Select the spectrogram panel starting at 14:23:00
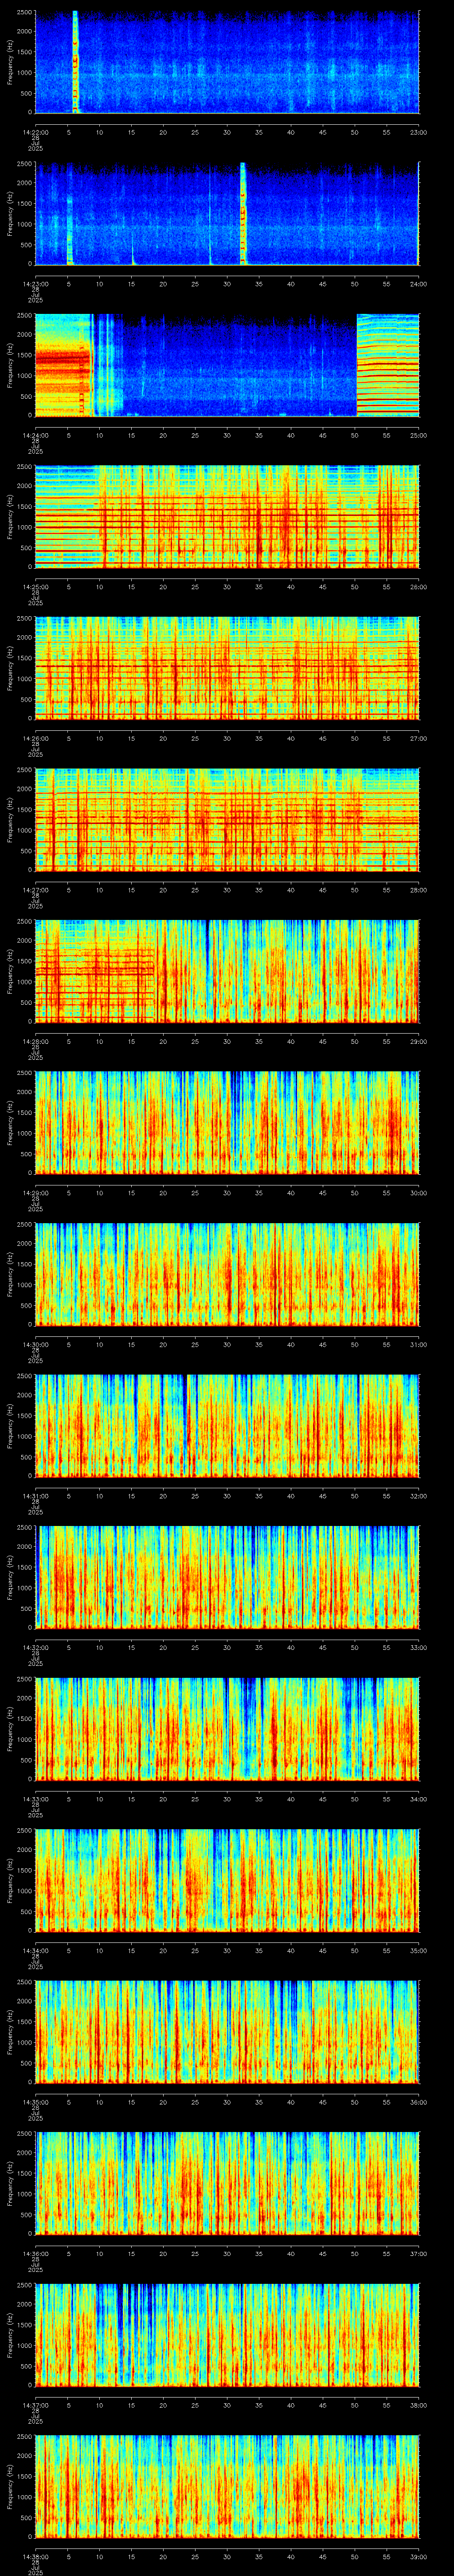The width and height of the screenshot is (454, 2576). pyautogui.click(x=227, y=213)
